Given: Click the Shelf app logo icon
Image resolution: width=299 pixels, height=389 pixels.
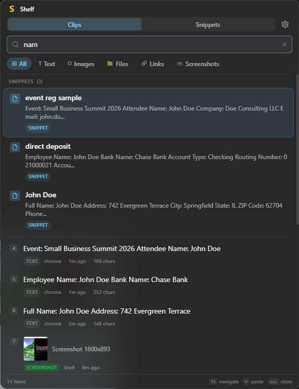Looking at the screenshot, I should pos(12,9).
